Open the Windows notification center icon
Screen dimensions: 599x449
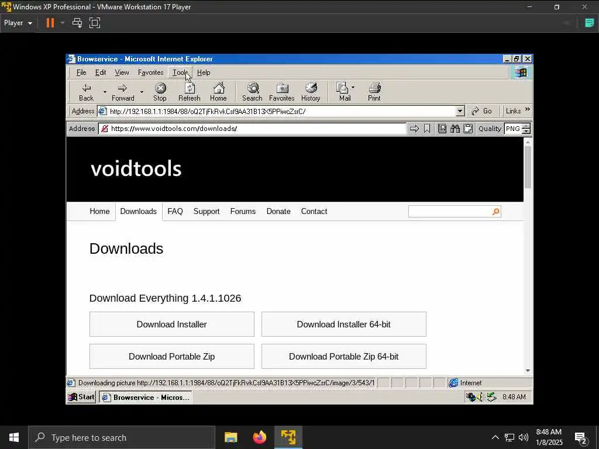click(x=581, y=437)
